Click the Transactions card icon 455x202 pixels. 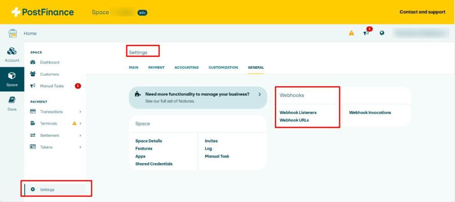click(33, 111)
